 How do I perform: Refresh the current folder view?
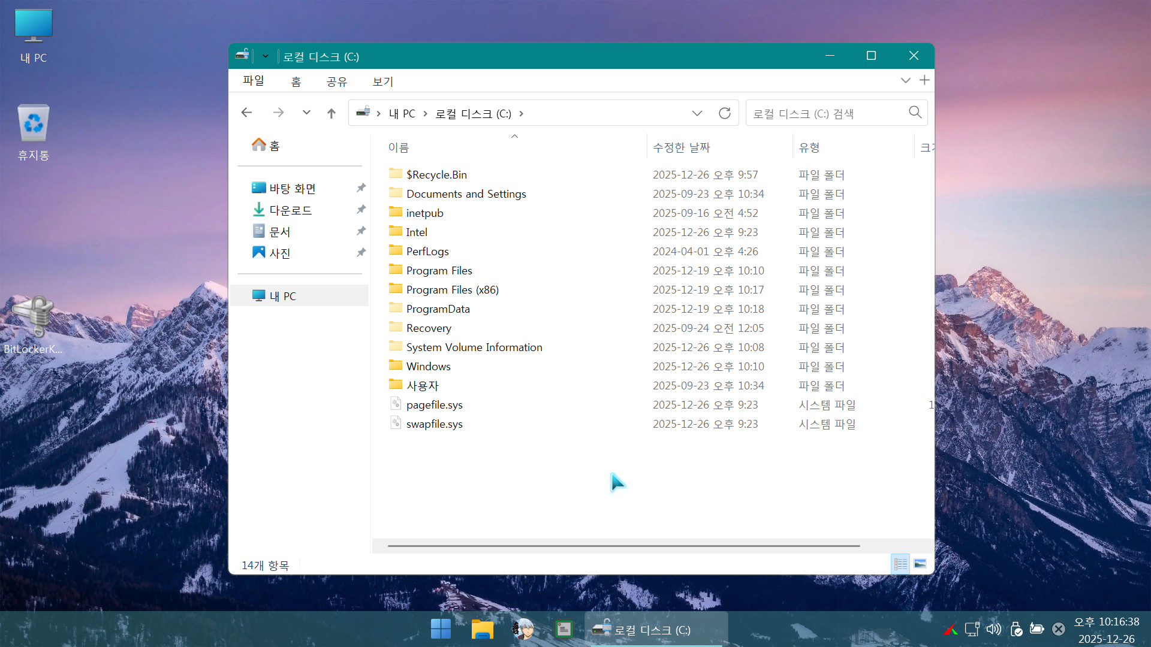coord(724,113)
